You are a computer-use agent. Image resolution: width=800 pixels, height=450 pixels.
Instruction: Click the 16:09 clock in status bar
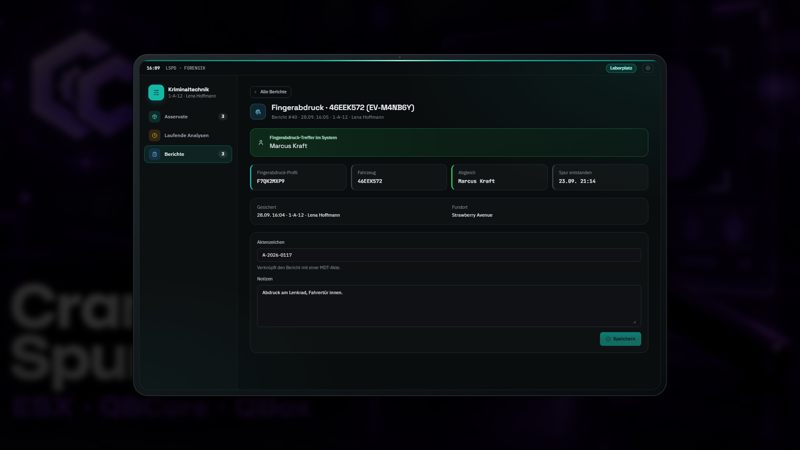(x=153, y=68)
